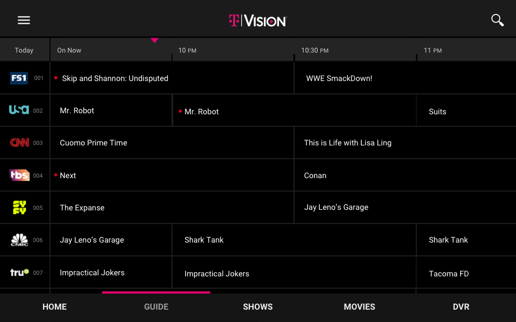Open WWE SmackDown! program

405,78
